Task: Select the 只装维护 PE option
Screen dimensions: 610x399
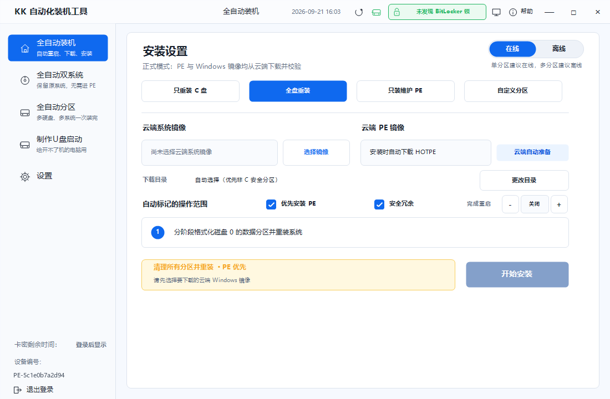Action: 405,91
